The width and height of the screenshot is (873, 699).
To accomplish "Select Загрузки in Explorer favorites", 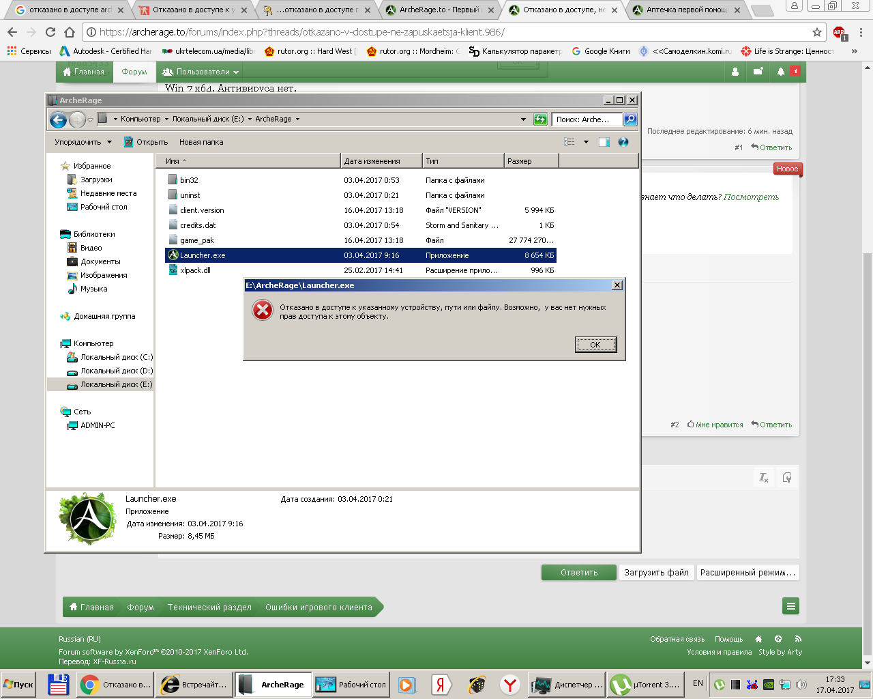I will click(90, 180).
